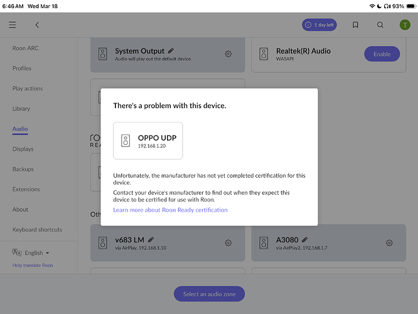Open search with the magnifier icon
Image resolution: width=418 pixels, height=314 pixels.
[x=380, y=25]
